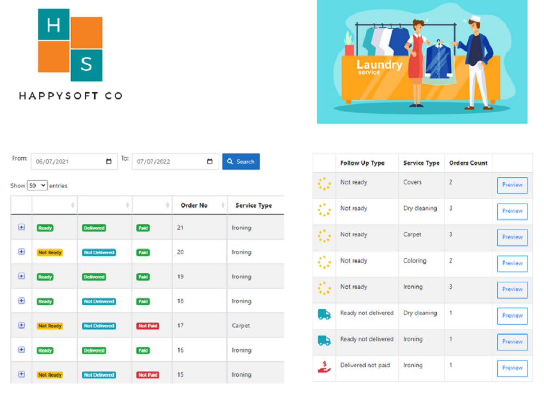
Task: Click the Not Paid badge of order 17
Action: [147, 326]
